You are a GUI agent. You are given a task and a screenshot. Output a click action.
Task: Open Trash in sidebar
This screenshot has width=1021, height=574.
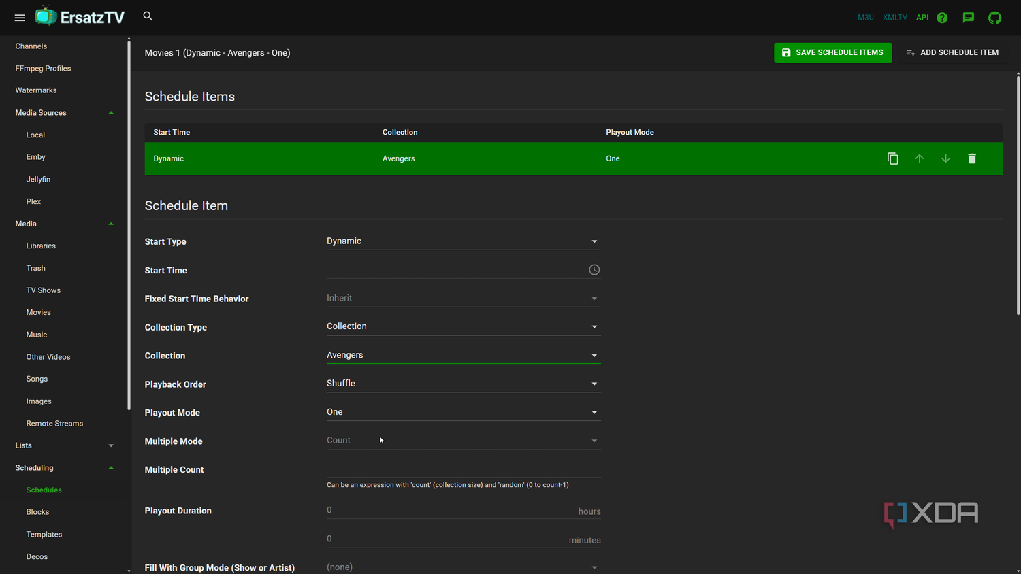(35, 268)
